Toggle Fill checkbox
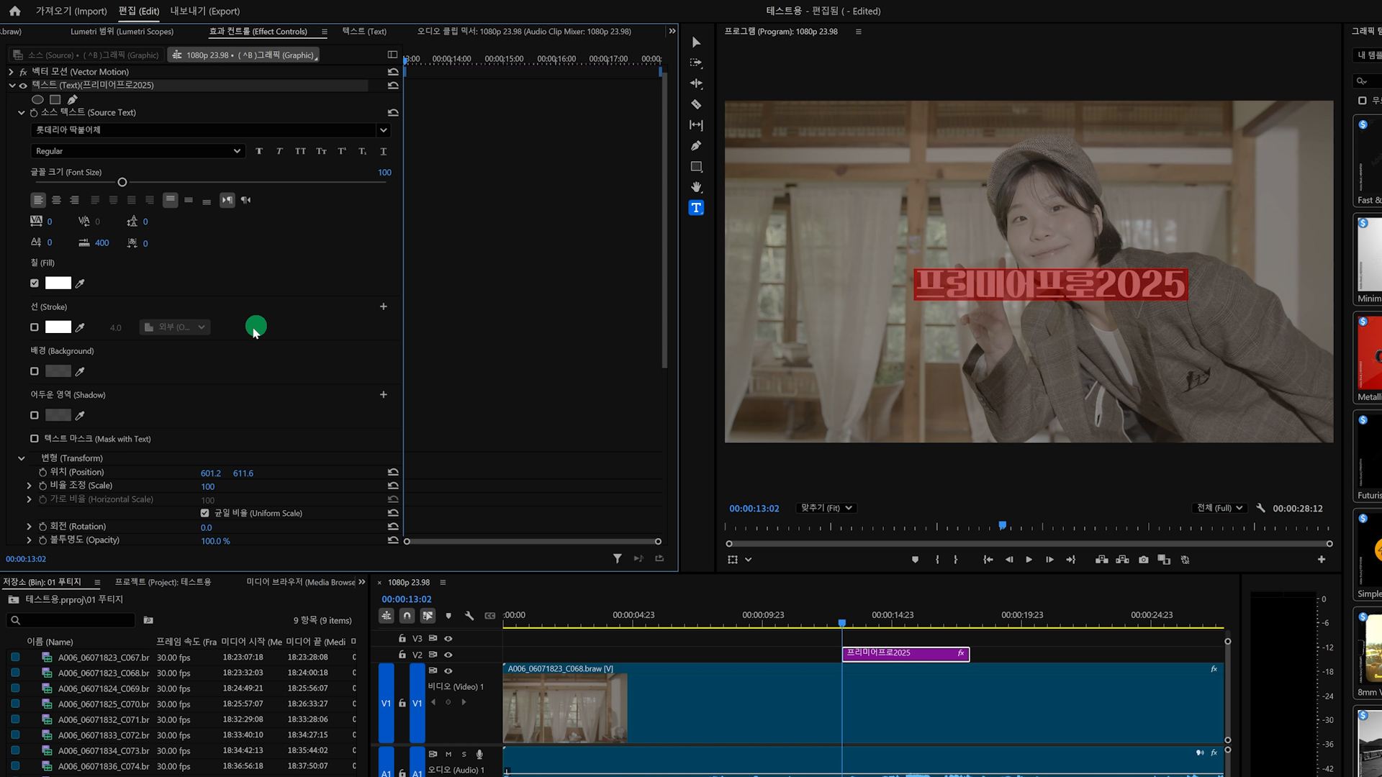 click(x=35, y=283)
